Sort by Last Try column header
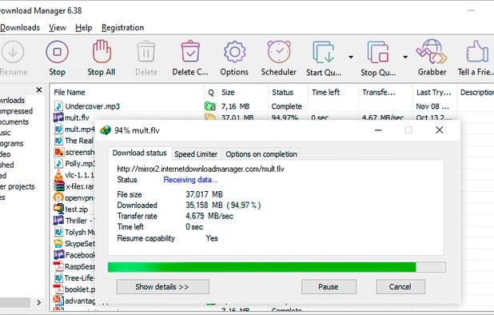The height and width of the screenshot is (315, 494). coord(434,92)
